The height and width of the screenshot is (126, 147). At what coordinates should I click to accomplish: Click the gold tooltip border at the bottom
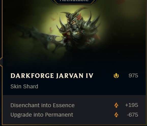click(74, 125)
